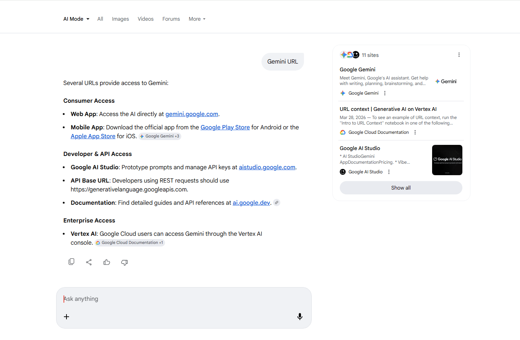The height and width of the screenshot is (340, 520).
Task: Open the aistudio.google.com link
Action: 267,167
